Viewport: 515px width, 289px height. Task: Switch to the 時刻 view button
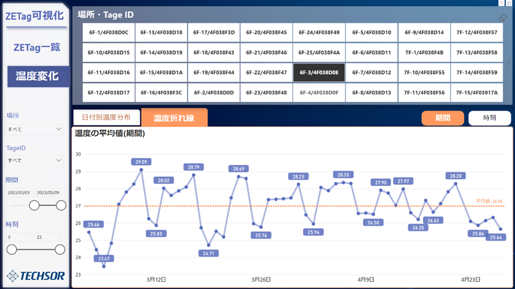click(489, 118)
